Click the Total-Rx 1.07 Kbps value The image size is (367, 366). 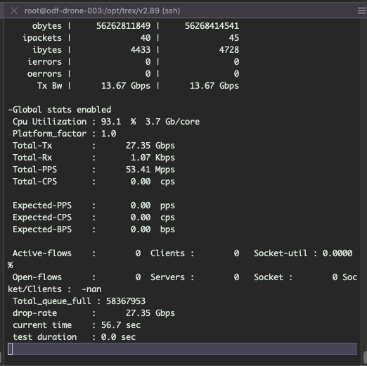(153, 158)
